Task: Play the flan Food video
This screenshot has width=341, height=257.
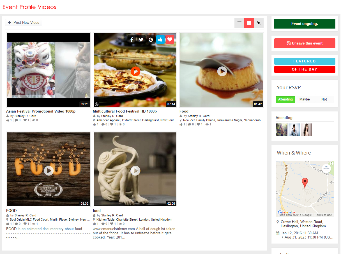Action: click(x=222, y=71)
